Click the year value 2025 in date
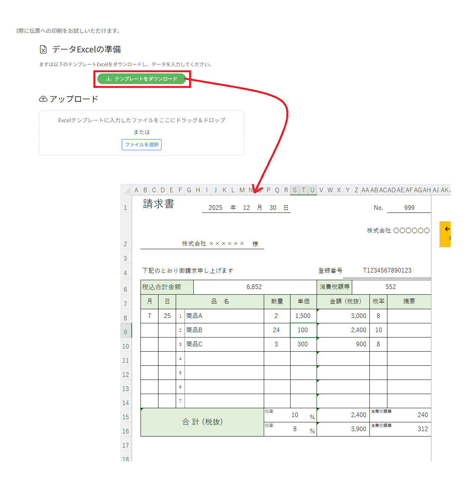 tap(215, 208)
